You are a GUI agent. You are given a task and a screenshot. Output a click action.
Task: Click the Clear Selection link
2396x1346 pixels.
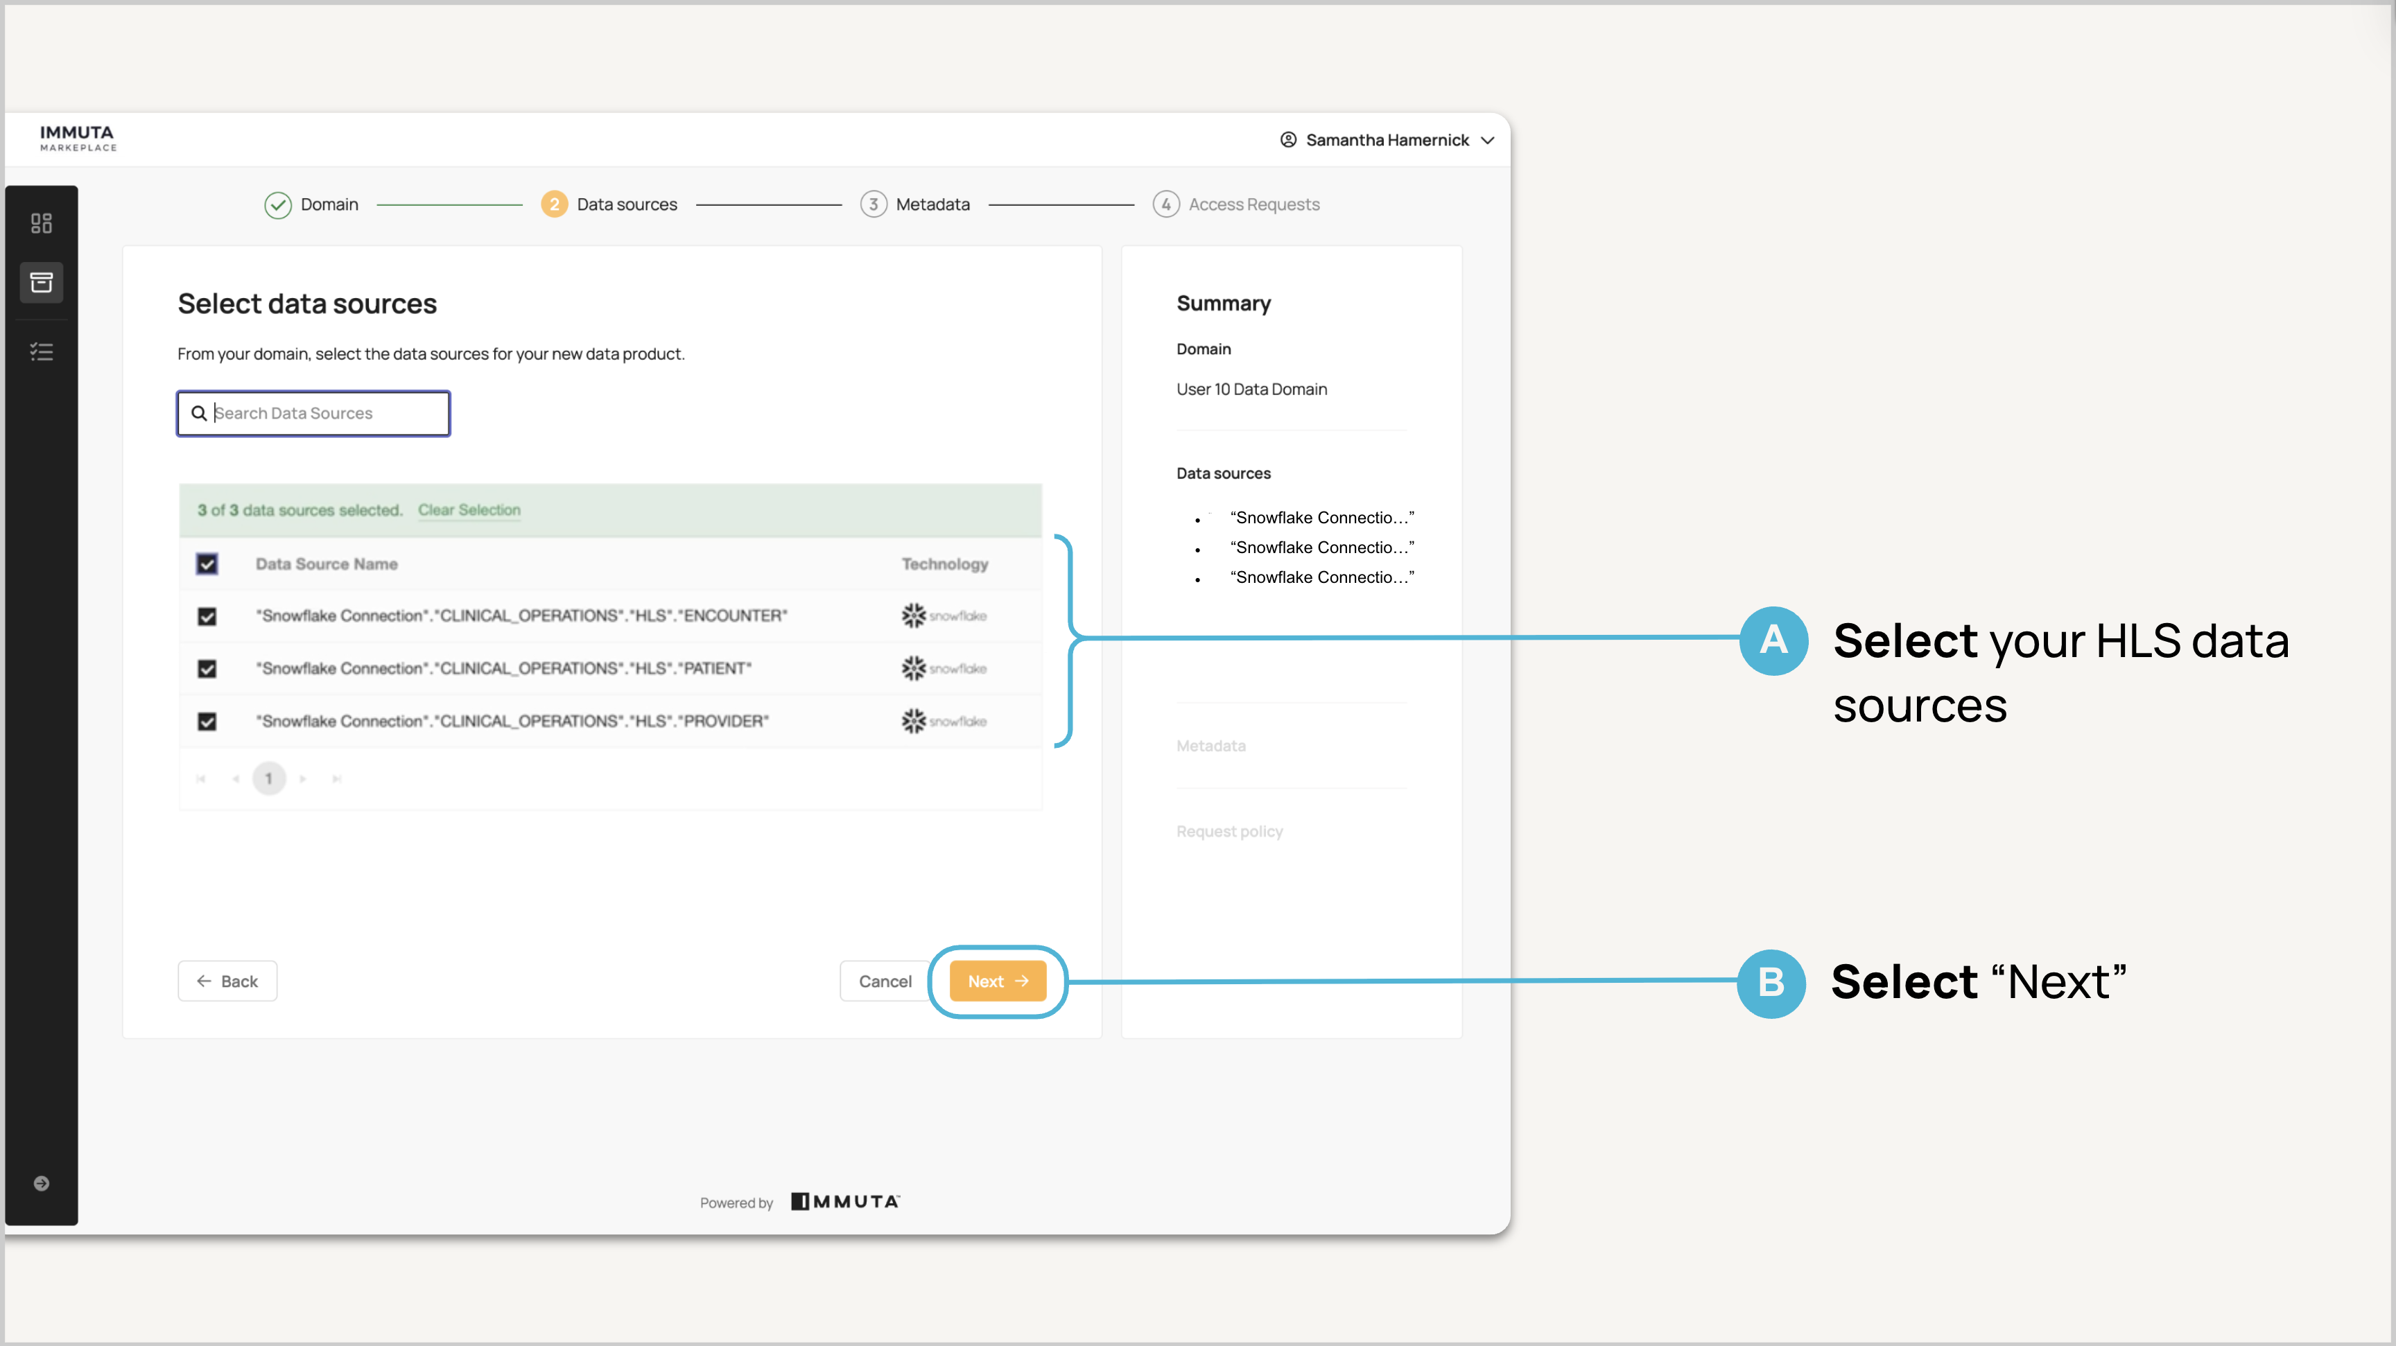click(x=469, y=510)
